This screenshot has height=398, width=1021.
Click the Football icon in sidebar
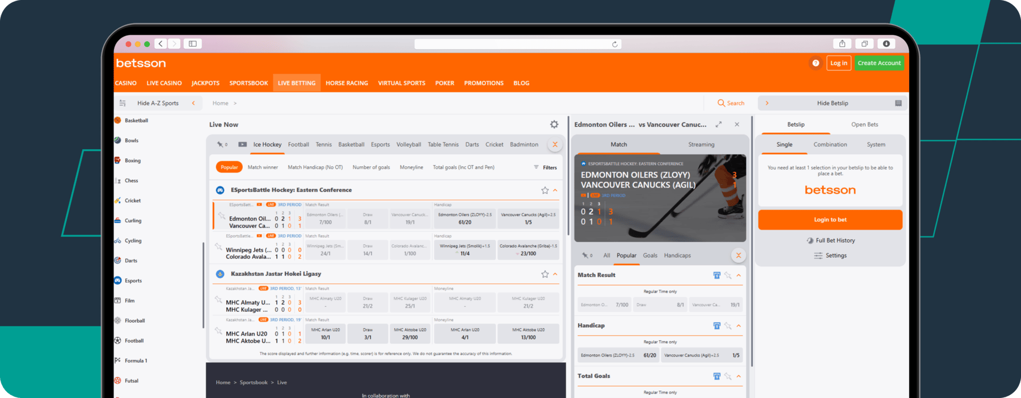pyautogui.click(x=118, y=340)
